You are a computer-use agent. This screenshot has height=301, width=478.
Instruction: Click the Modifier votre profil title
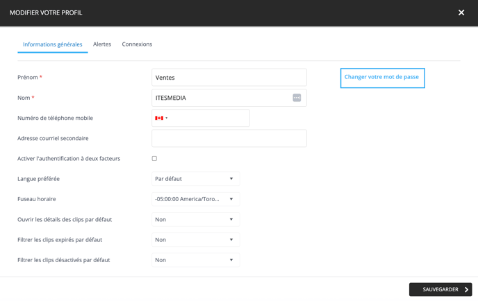click(46, 12)
